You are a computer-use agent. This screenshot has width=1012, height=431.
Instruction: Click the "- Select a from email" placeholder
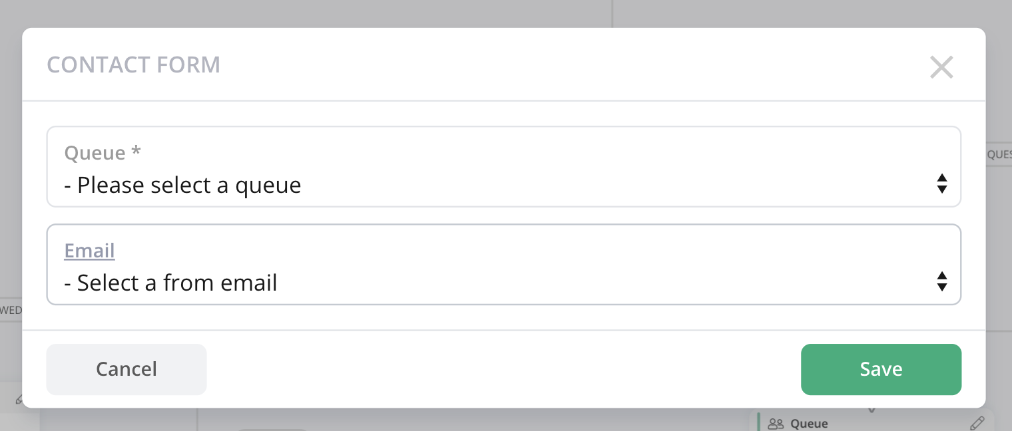click(170, 283)
